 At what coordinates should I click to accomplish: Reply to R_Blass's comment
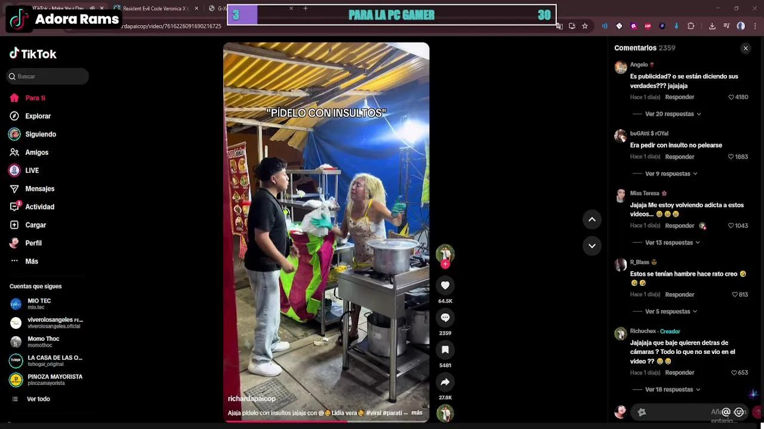coord(679,294)
